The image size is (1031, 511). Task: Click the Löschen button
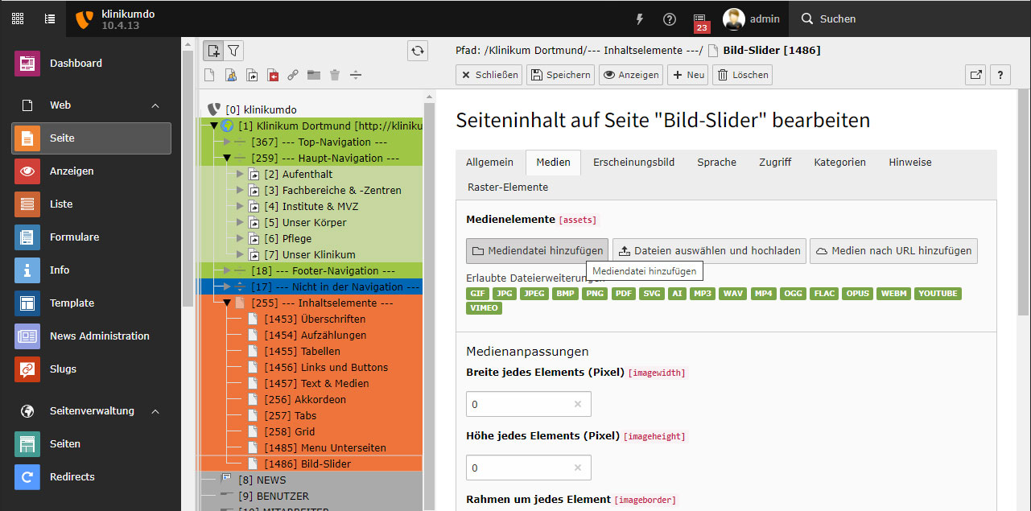tap(743, 75)
